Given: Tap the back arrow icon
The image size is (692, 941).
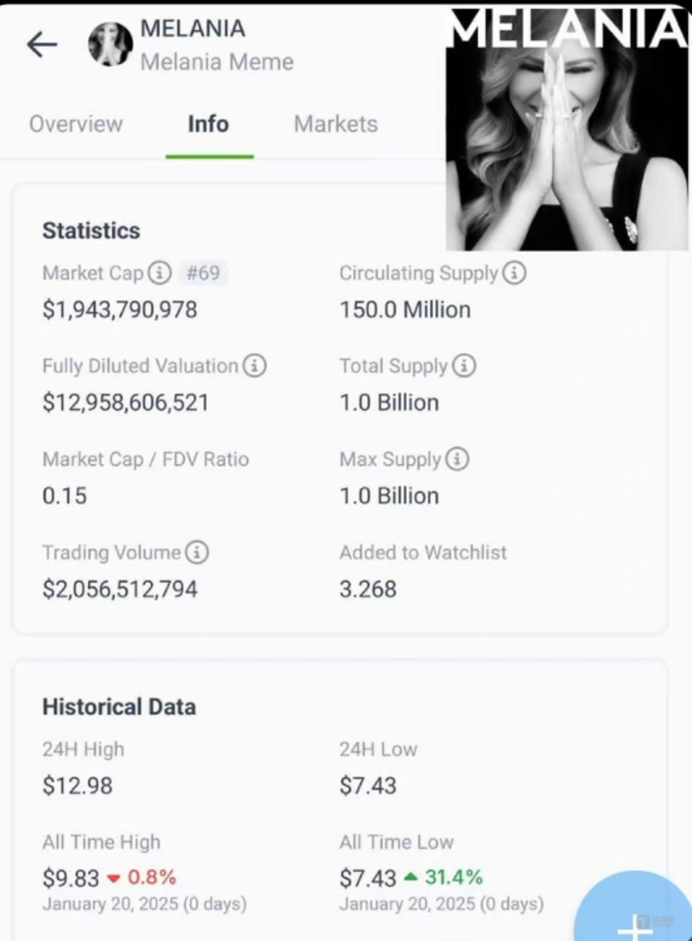Looking at the screenshot, I should 42,45.
